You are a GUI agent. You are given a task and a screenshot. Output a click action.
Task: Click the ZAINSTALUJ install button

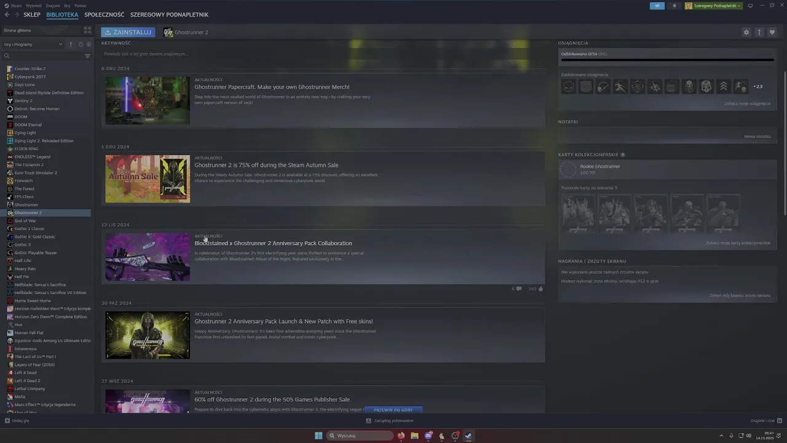[x=128, y=32]
